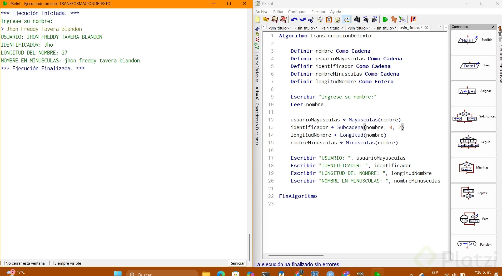Insert an Asignar command from Comandos panel
The height and width of the screenshot is (276, 502).
point(474,93)
